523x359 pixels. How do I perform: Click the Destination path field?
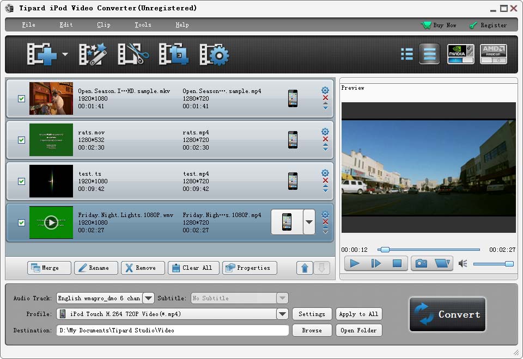[x=173, y=330]
